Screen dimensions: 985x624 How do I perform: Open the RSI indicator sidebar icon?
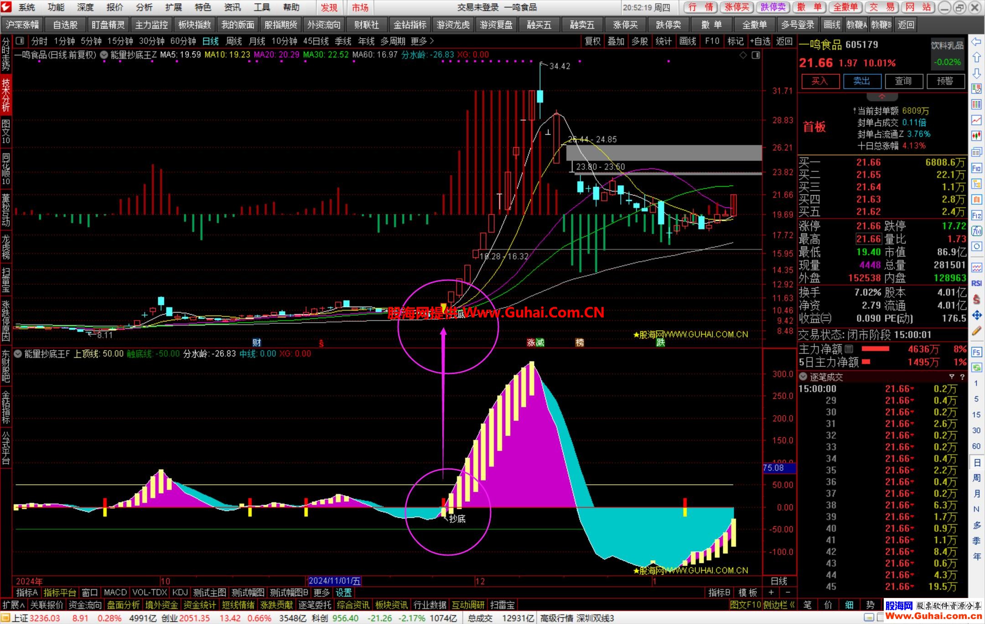point(976,283)
